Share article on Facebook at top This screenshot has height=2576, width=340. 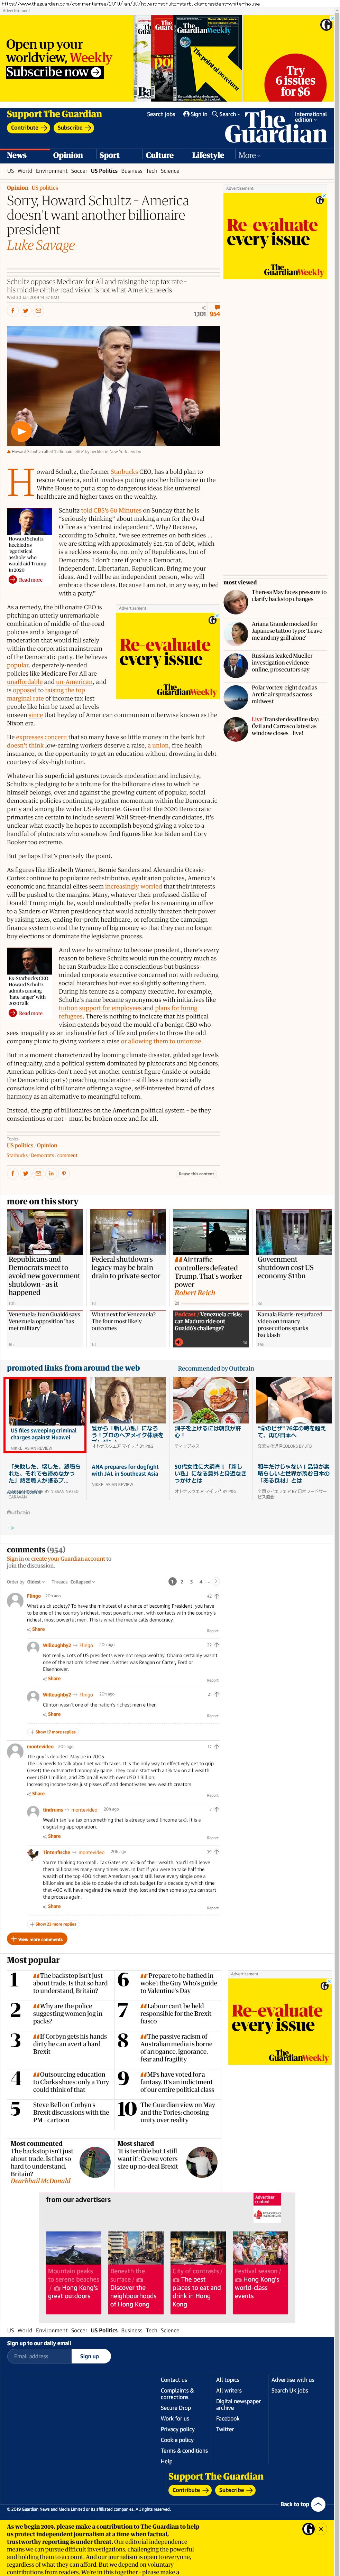click(x=13, y=311)
